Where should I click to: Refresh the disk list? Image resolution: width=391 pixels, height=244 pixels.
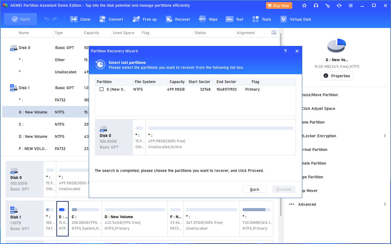coord(339,5)
